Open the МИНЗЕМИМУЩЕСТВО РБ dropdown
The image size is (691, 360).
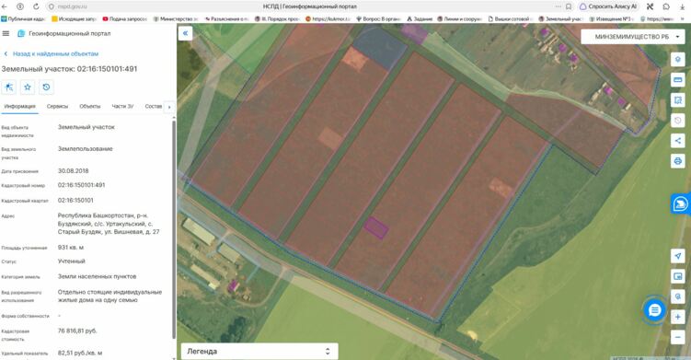[x=633, y=37]
